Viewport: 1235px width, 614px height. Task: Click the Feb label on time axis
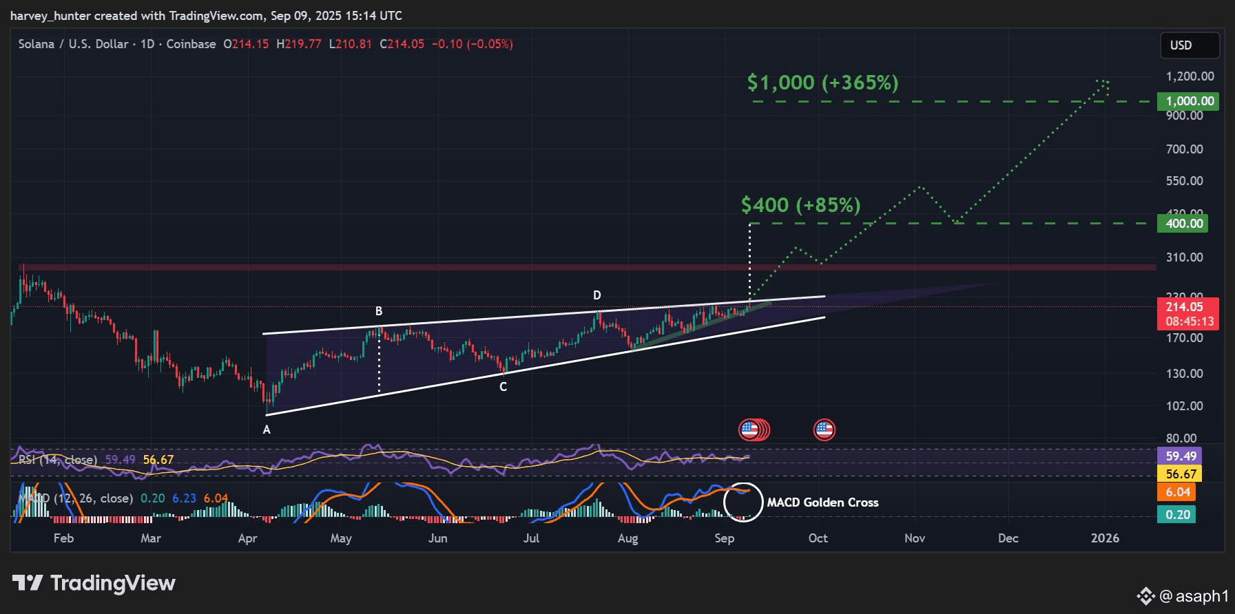click(x=63, y=538)
